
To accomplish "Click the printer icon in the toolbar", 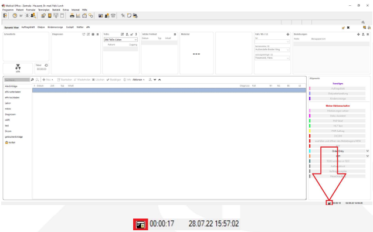I will pyautogui.click(x=72, y=16).
